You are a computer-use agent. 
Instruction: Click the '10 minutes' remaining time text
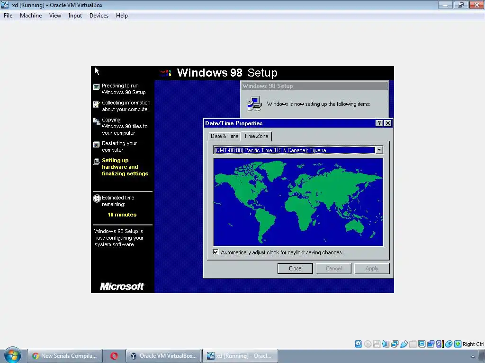click(122, 215)
